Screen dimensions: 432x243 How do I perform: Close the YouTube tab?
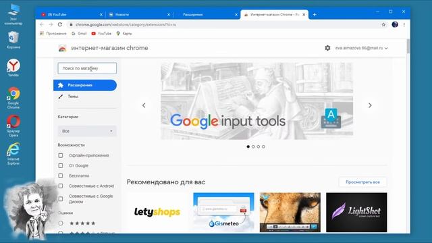(101, 15)
